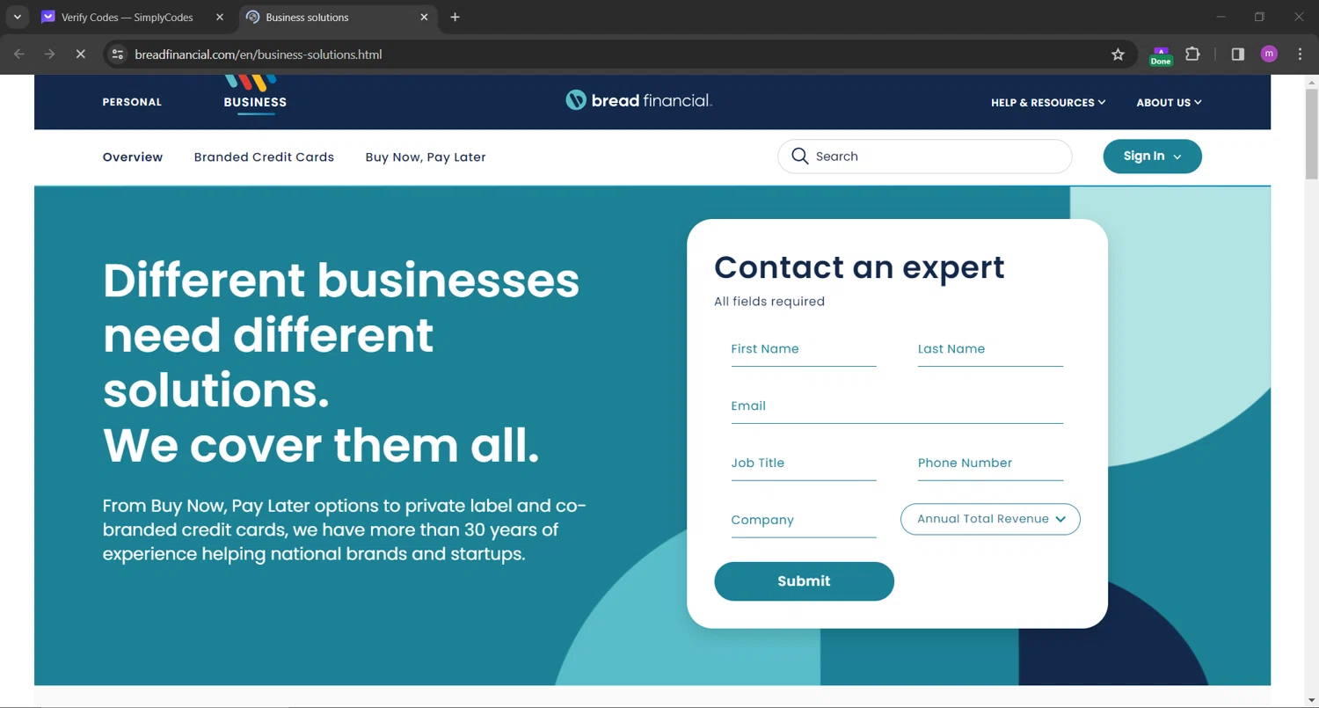The height and width of the screenshot is (708, 1319).
Task: Click the page vertical scrollbar thumb
Action: [1312, 134]
